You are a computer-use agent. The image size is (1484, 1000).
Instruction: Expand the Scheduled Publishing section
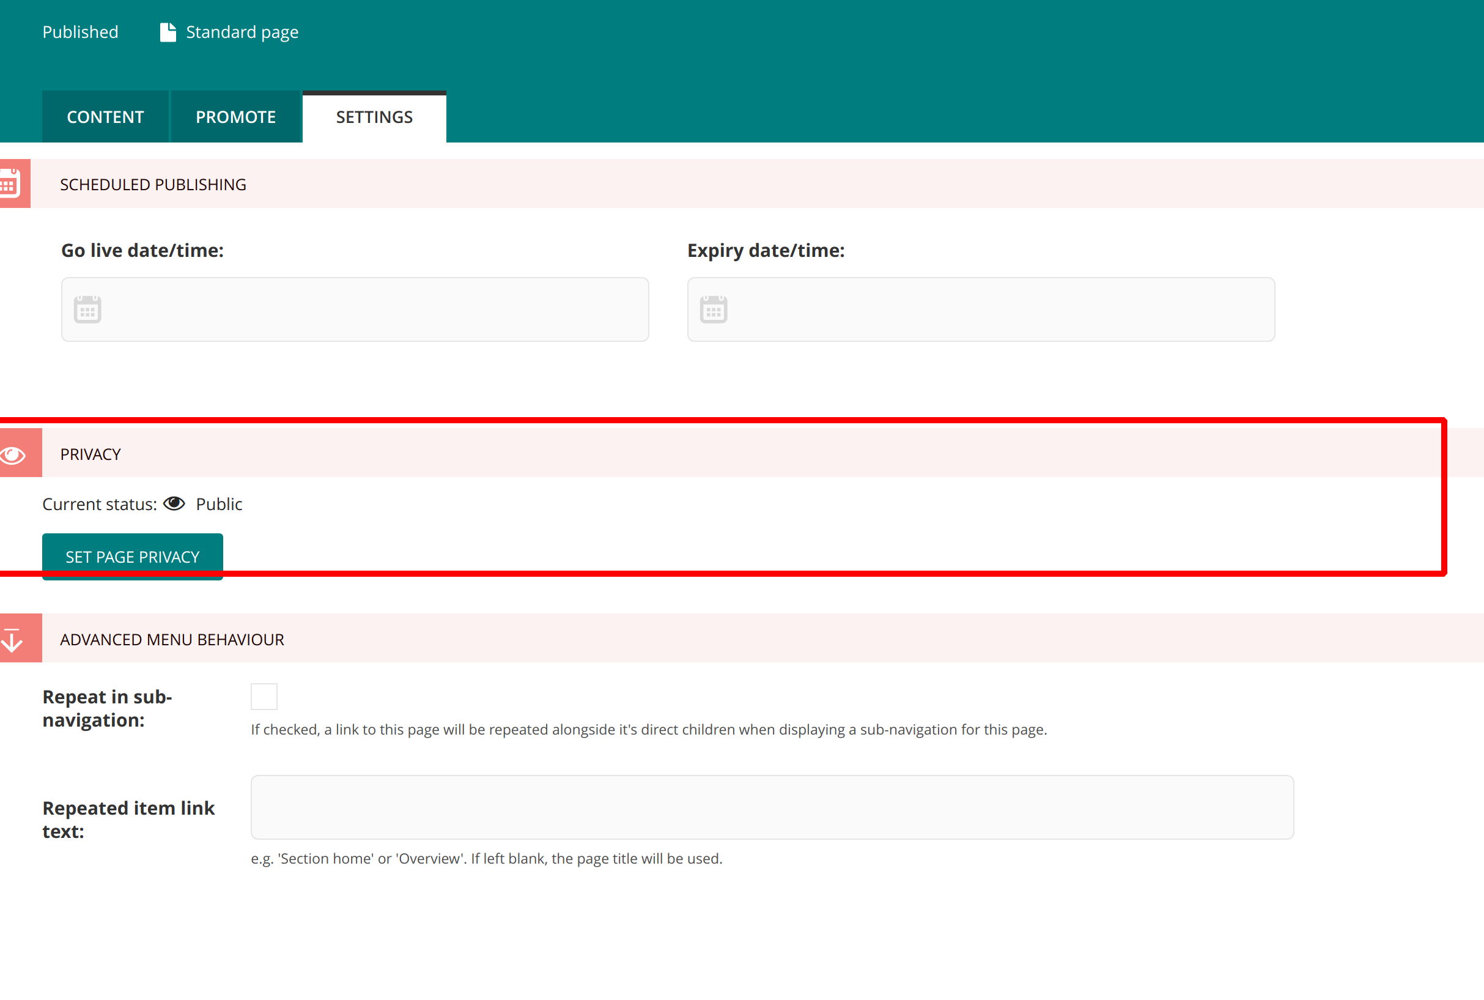coord(154,183)
